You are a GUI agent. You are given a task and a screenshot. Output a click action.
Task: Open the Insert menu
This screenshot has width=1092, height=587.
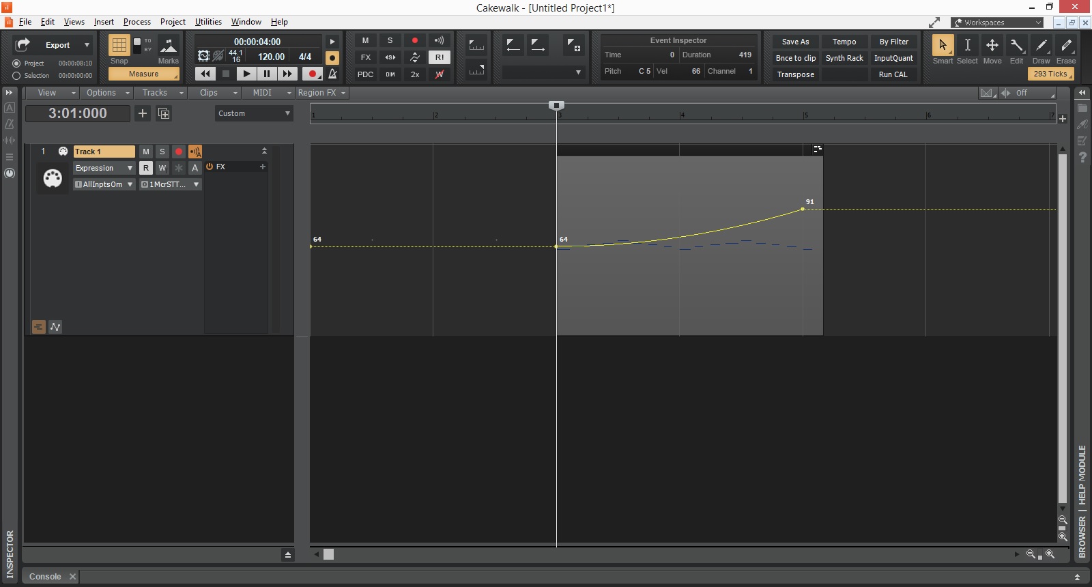104,22
